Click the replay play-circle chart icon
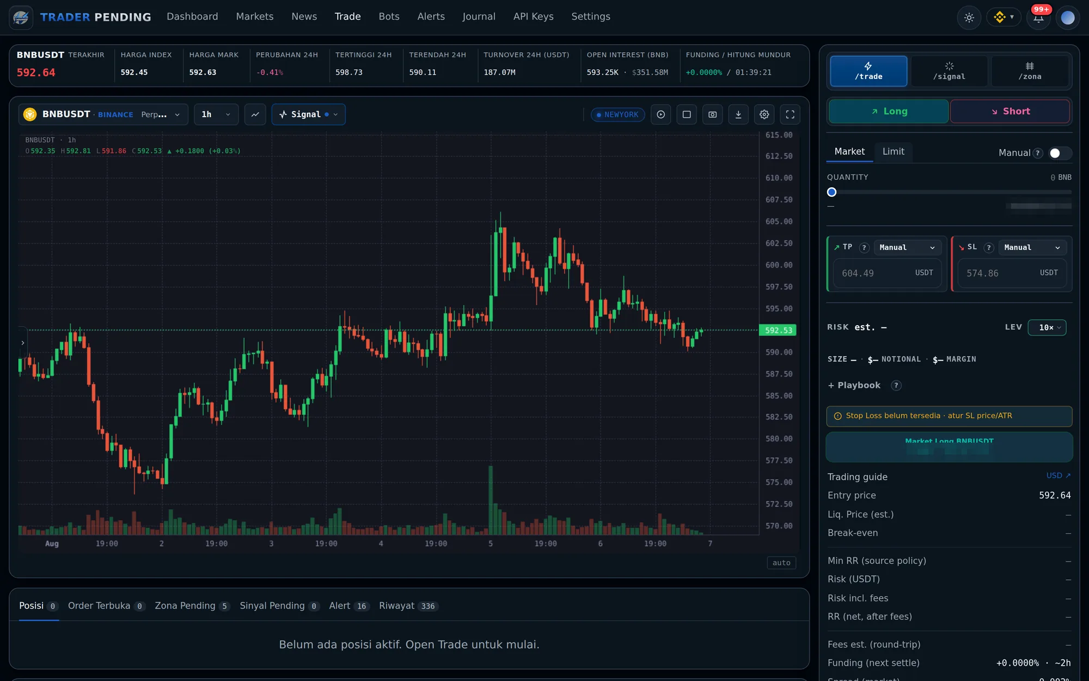Screen dimensions: 1089x681 click(x=660, y=114)
